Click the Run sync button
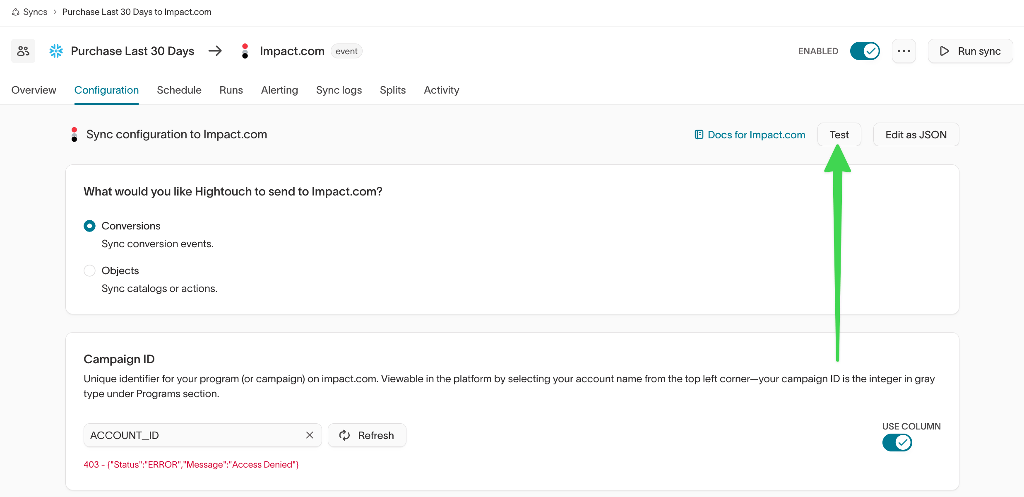 tap(971, 51)
